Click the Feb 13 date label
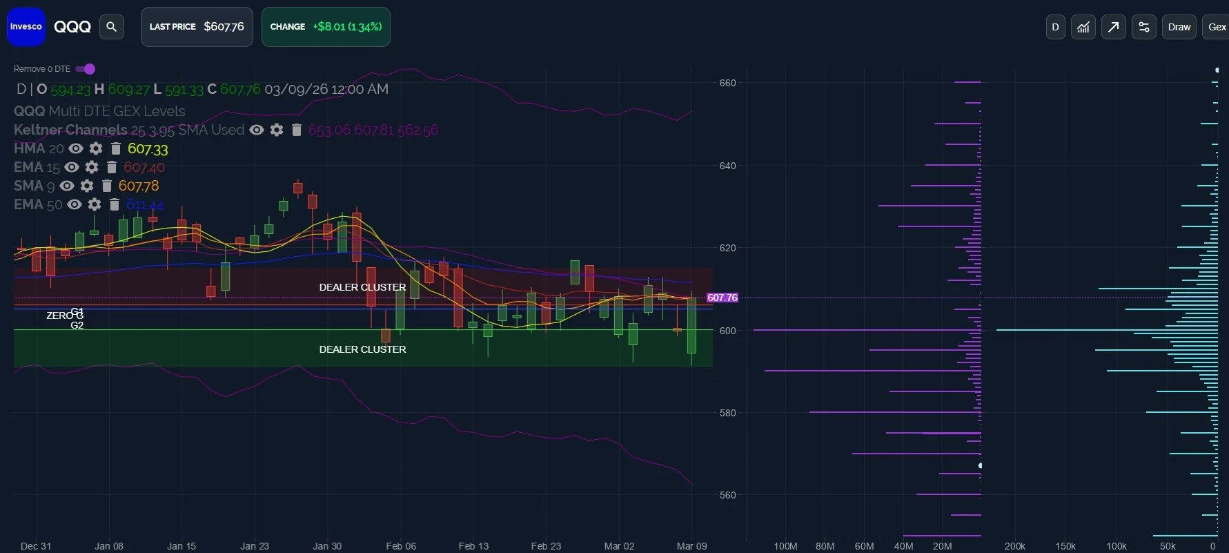Image resolution: width=1229 pixels, height=553 pixels. click(x=473, y=546)
